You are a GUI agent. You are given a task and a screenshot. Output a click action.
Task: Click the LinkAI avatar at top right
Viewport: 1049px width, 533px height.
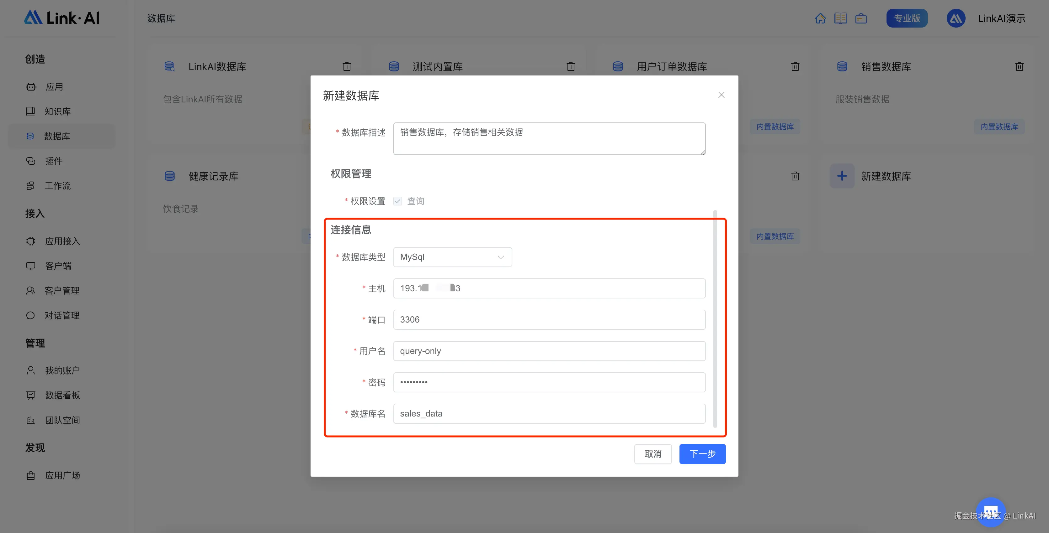pos(956,18)
